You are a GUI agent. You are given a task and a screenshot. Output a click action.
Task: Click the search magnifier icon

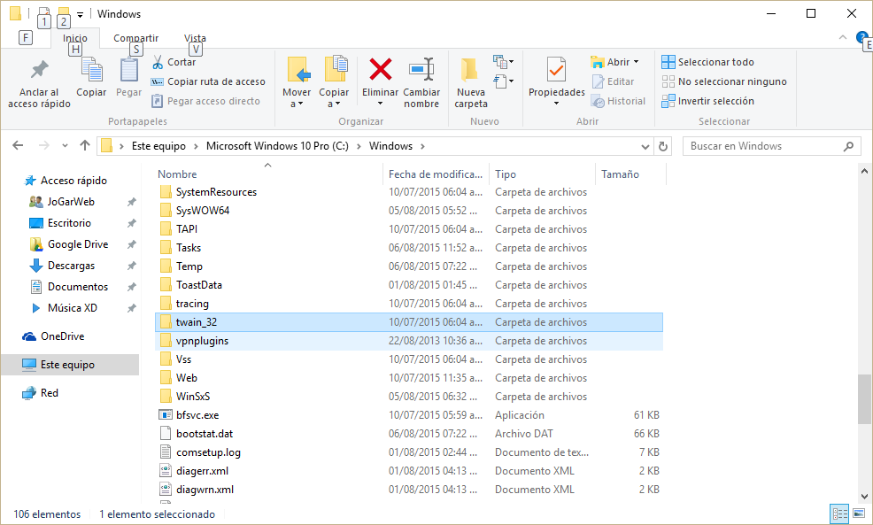(848, 146)
